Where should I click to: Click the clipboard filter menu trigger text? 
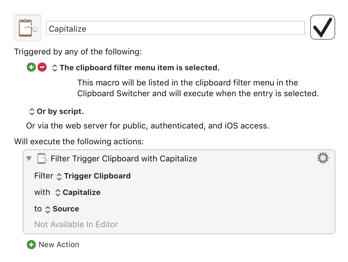click(x=139, y=68)
